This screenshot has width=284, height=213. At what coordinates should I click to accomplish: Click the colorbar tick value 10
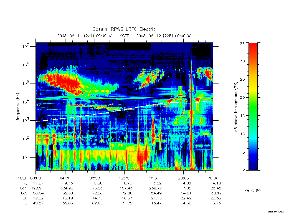[x=242, y=134]
